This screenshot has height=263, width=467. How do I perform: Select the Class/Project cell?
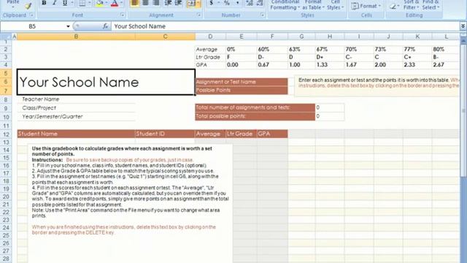point(76,108)
